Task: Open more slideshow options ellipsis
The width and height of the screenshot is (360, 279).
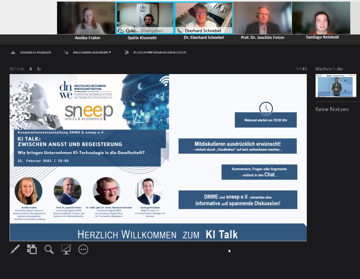Action: click(x=83, y=249)
